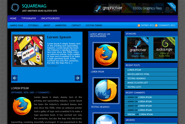Image resolution: width=185 pixels, height=124 pixels.
Task: Open the Typography menu item
Action: pos(29,18)
